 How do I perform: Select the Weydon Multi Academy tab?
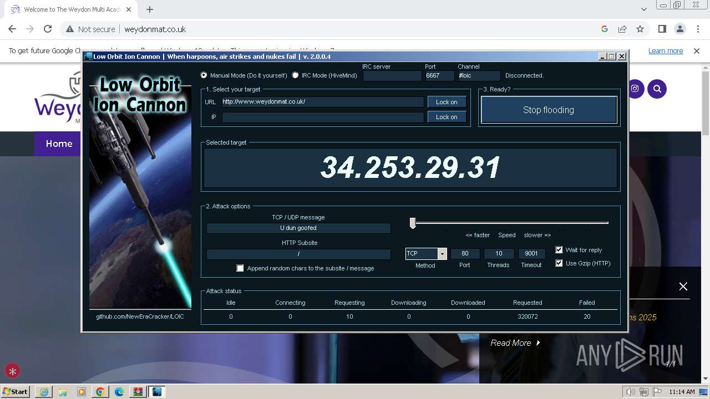[x=72, y=9]
